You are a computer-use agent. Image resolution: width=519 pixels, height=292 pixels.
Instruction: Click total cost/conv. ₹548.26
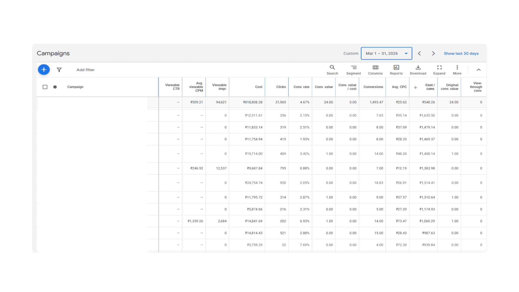tap(428, 102)
